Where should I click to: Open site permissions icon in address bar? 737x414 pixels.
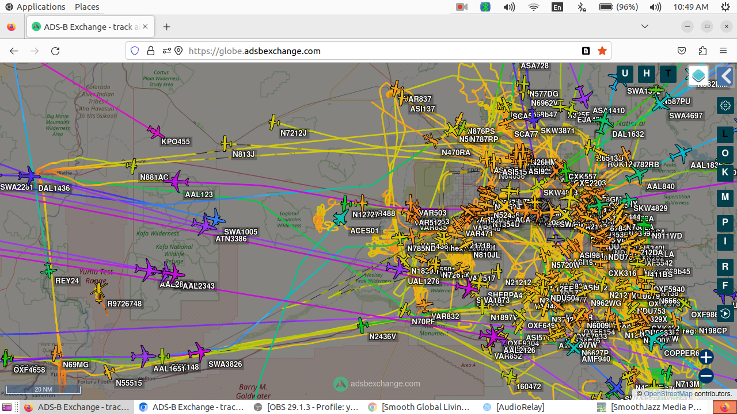(167, 51)
